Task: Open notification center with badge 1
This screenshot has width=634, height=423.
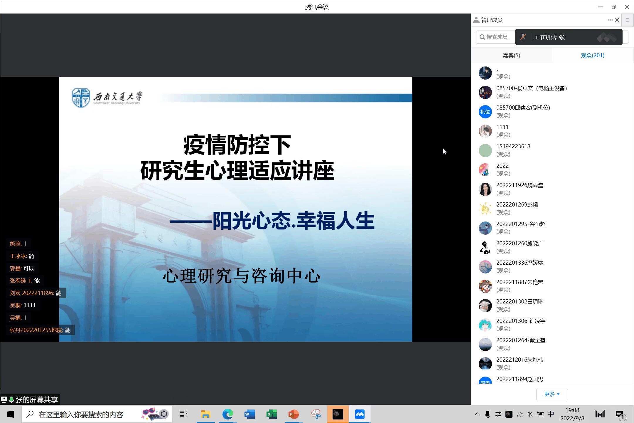Action: click(620, 414)
